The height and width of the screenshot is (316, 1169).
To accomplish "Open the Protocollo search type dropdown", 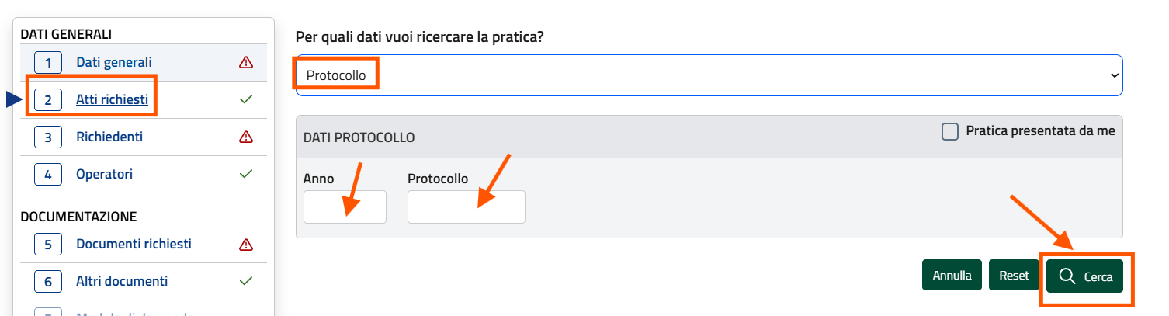I will pos(708,75).
